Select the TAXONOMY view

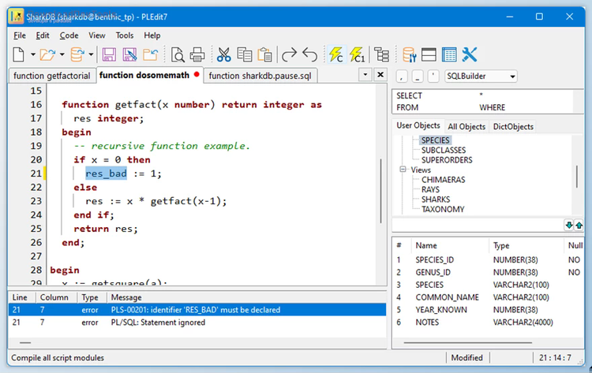click(443, 209)
